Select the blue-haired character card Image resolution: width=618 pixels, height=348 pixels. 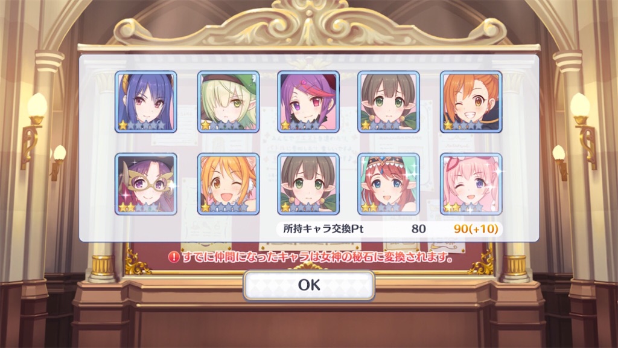tap(146, 101)
